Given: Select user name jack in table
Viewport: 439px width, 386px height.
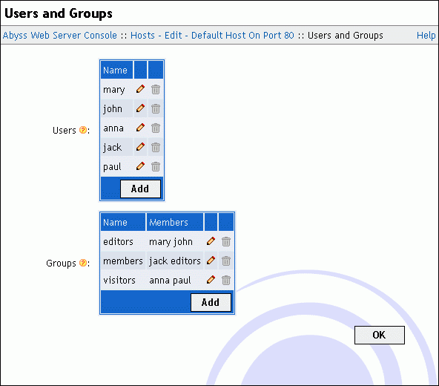Looking at the screenshot, I should click(112, 148).
